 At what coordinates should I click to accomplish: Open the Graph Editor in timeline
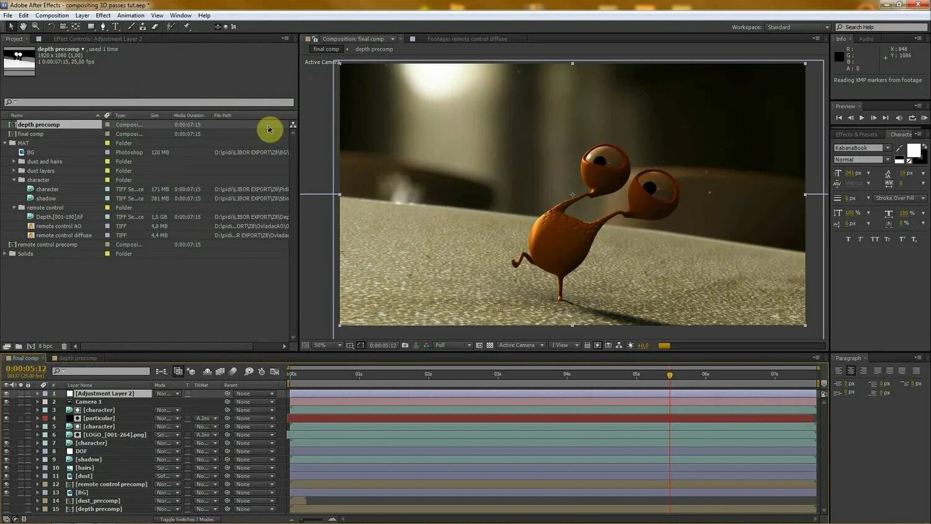click(x=274, y=371)
